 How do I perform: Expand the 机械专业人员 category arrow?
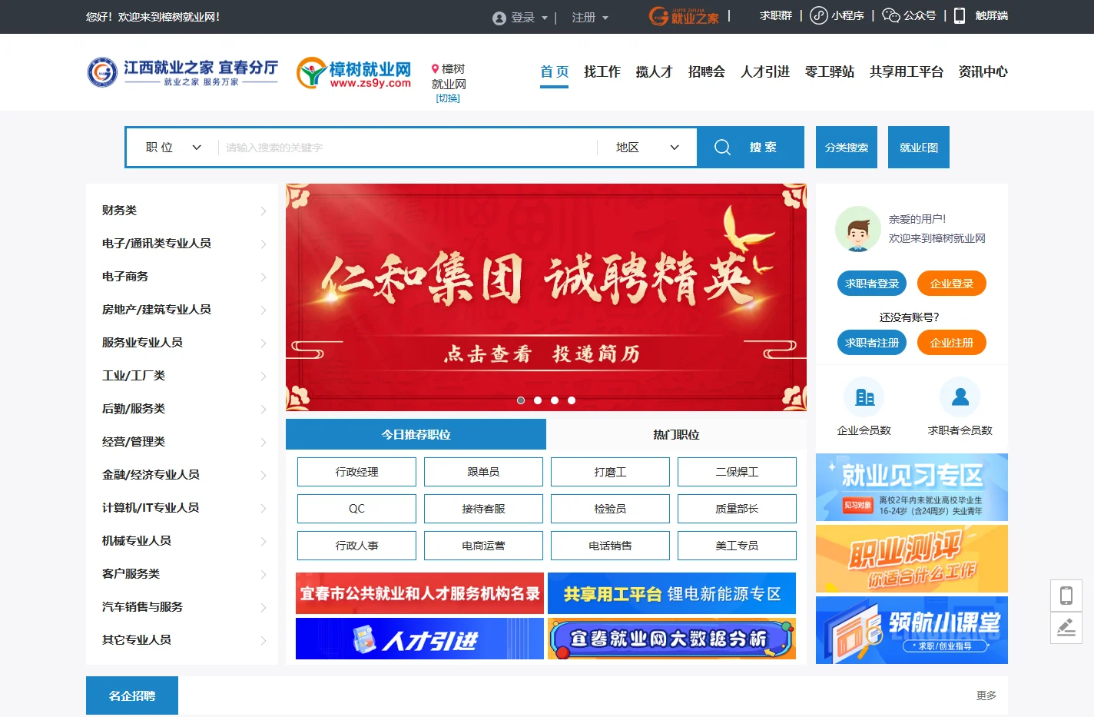263,541
